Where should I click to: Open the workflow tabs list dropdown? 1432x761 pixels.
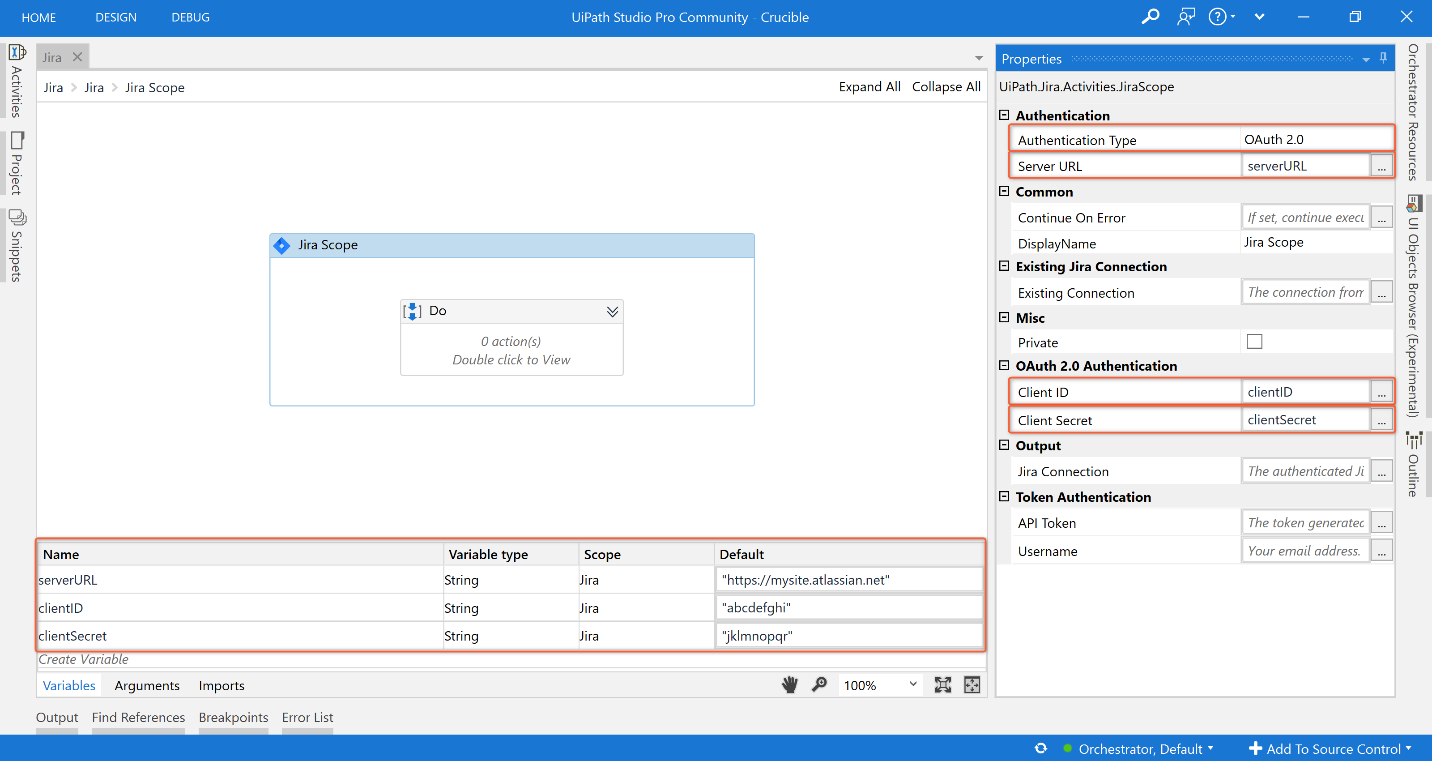click(x=978, y=58)
